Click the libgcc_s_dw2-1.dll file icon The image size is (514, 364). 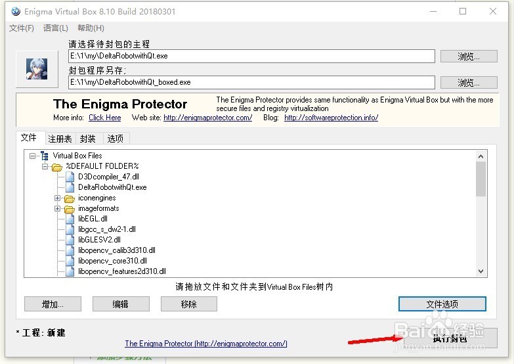pos(70,229)
